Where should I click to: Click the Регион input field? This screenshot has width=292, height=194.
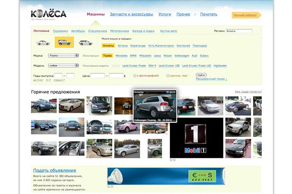(239, 31)
